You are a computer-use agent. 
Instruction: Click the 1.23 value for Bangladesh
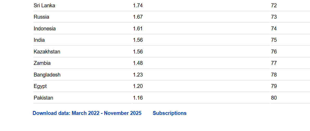click(138, 75)
